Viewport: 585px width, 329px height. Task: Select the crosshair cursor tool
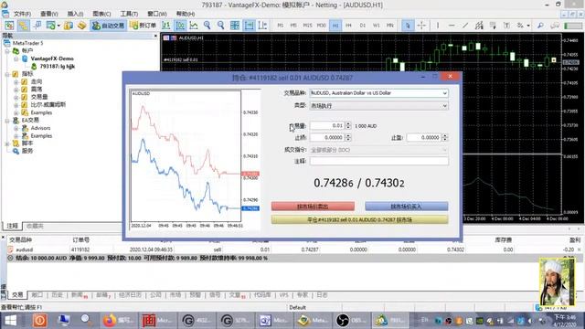pyautogui.click(x=421, y=26)
